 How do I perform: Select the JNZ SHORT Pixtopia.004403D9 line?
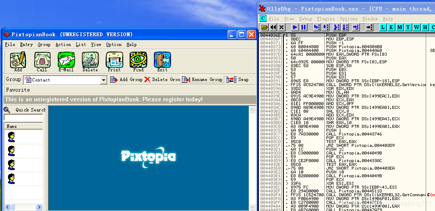[x=347, y=145]
